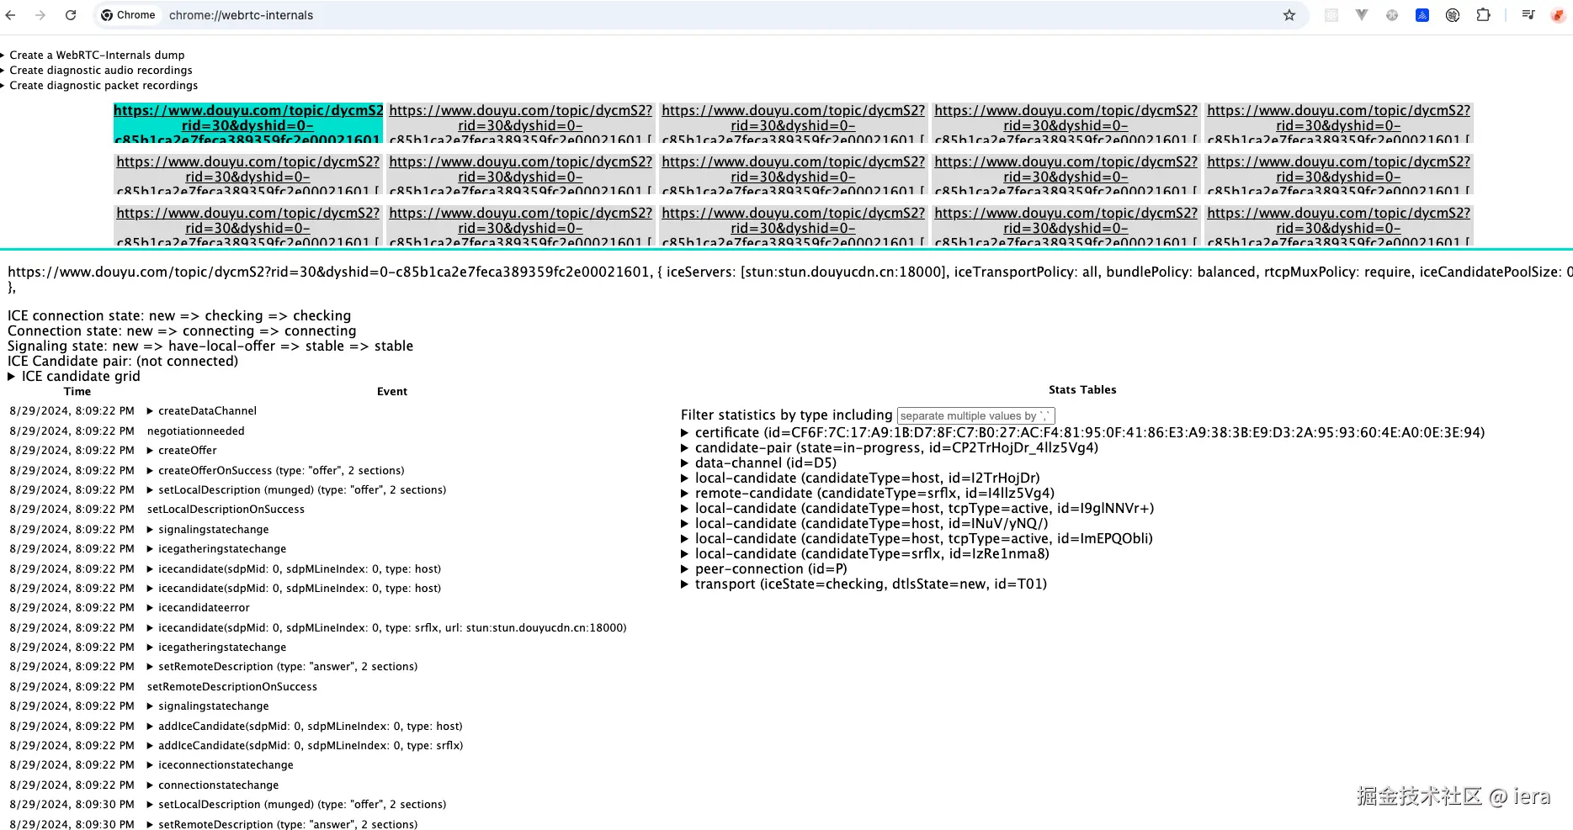Expand Create a WebRTC-Internals dump
Screen dimensions: 1573x830
[x=97, y=56]
